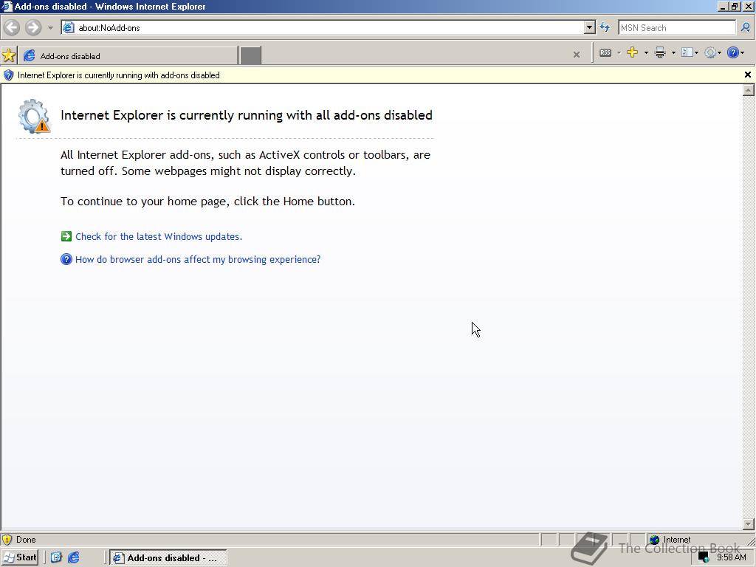The width and height of the screenshot is (756, 567).
Task: Click the page heading about add-ons disabled
Action: pos(247,115)
